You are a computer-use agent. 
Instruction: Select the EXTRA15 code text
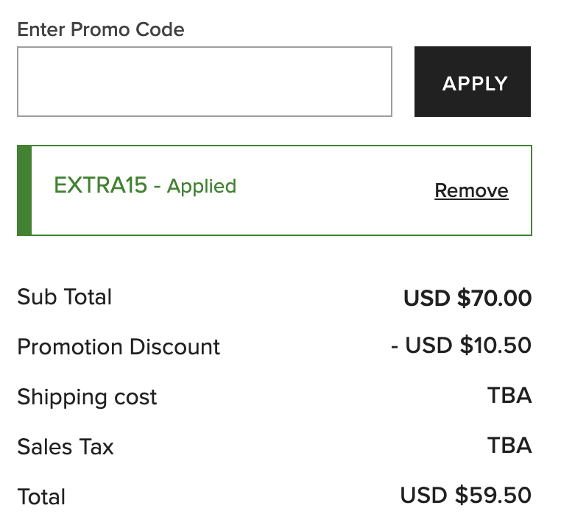(x=100, y=185)
